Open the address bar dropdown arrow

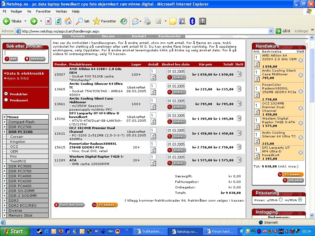pos(271,31)
